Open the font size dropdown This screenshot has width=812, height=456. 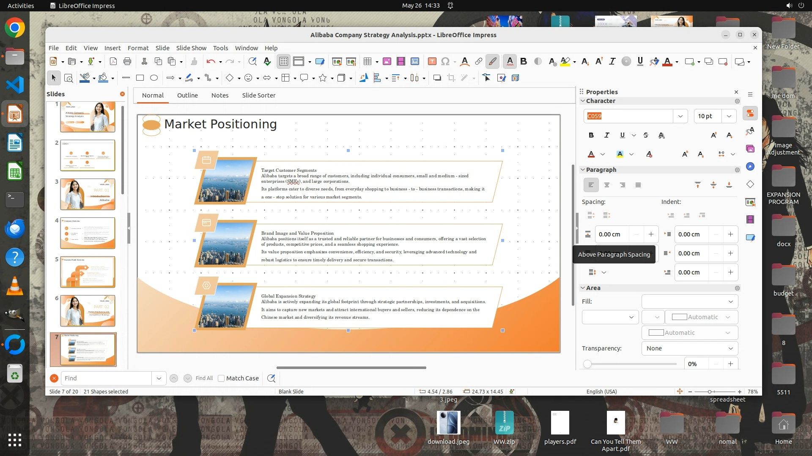coord(729,116)
